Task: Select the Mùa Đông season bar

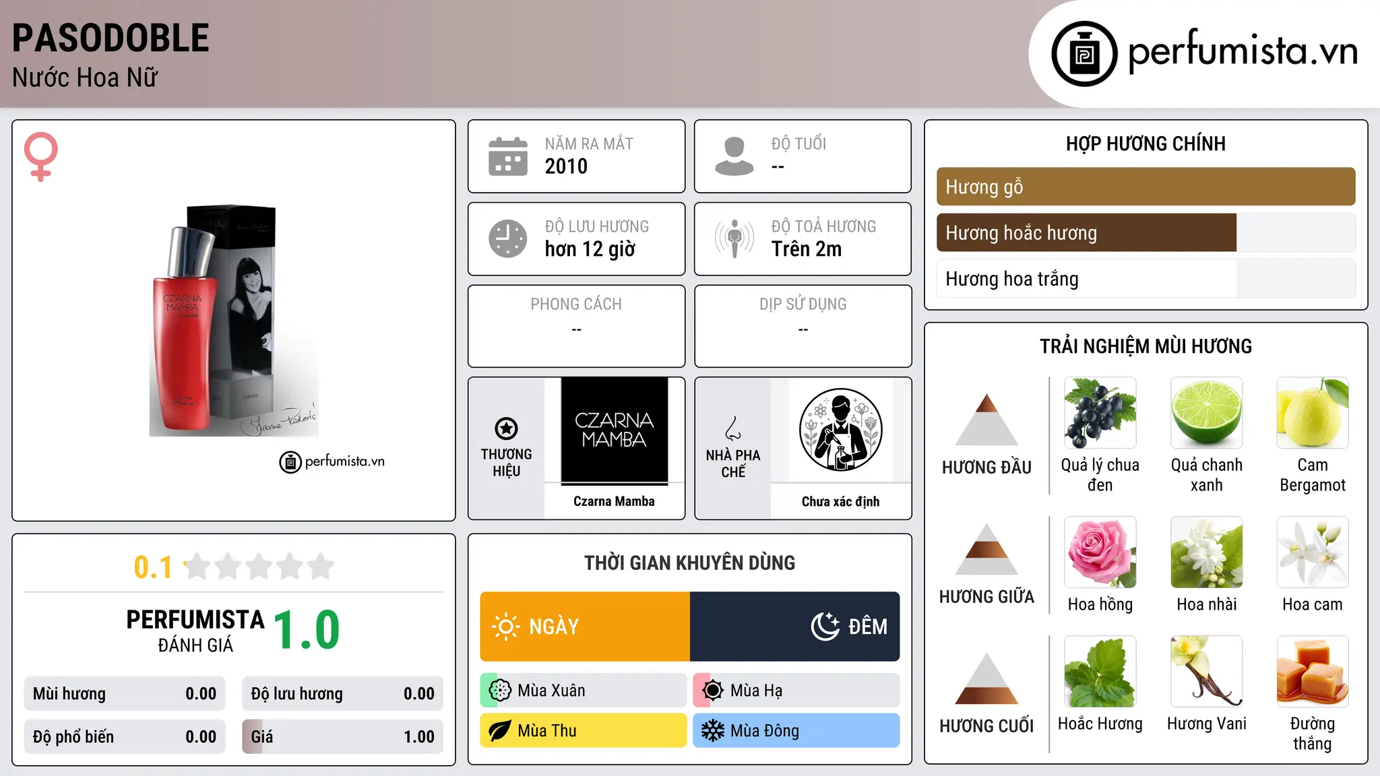Action: 796,731
